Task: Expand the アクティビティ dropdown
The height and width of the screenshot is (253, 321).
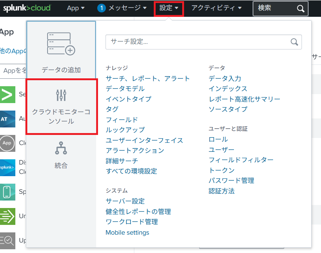Action: pos(216,8)
